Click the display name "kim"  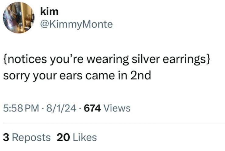point(49,11)
